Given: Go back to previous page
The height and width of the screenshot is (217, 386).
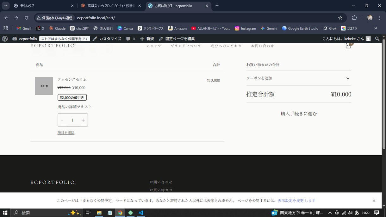Looking at the screenshot, I should point(6,18).
